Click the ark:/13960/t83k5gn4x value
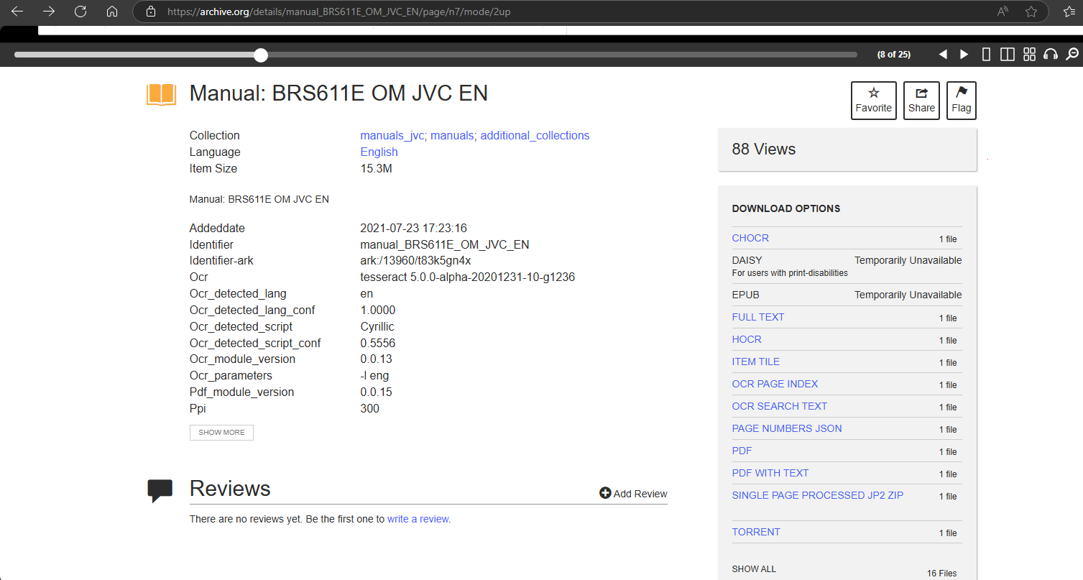This screenshot has width=1083, height=580. (x=415, y=261)
